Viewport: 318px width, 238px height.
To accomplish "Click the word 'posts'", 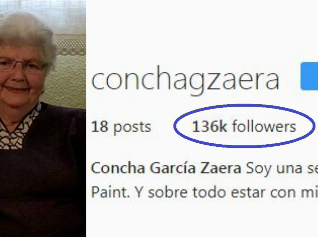I will 132,128.
